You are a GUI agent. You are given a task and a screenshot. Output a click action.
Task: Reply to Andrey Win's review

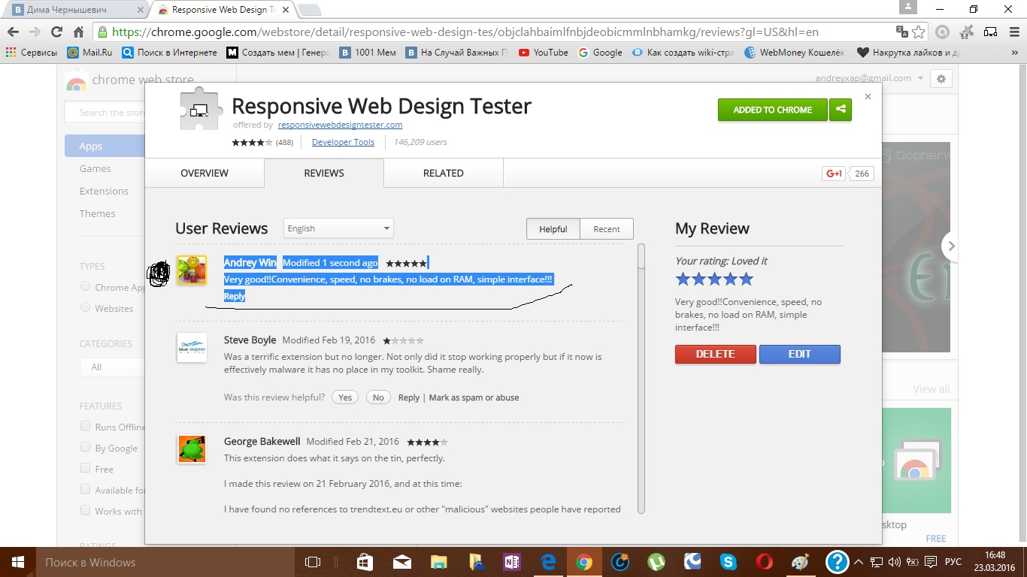tap(235, 296)
